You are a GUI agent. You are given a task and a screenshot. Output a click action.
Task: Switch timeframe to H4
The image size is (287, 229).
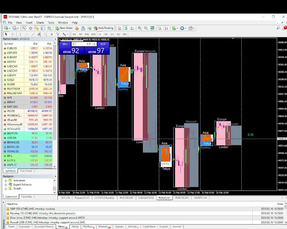click(106, 34)
